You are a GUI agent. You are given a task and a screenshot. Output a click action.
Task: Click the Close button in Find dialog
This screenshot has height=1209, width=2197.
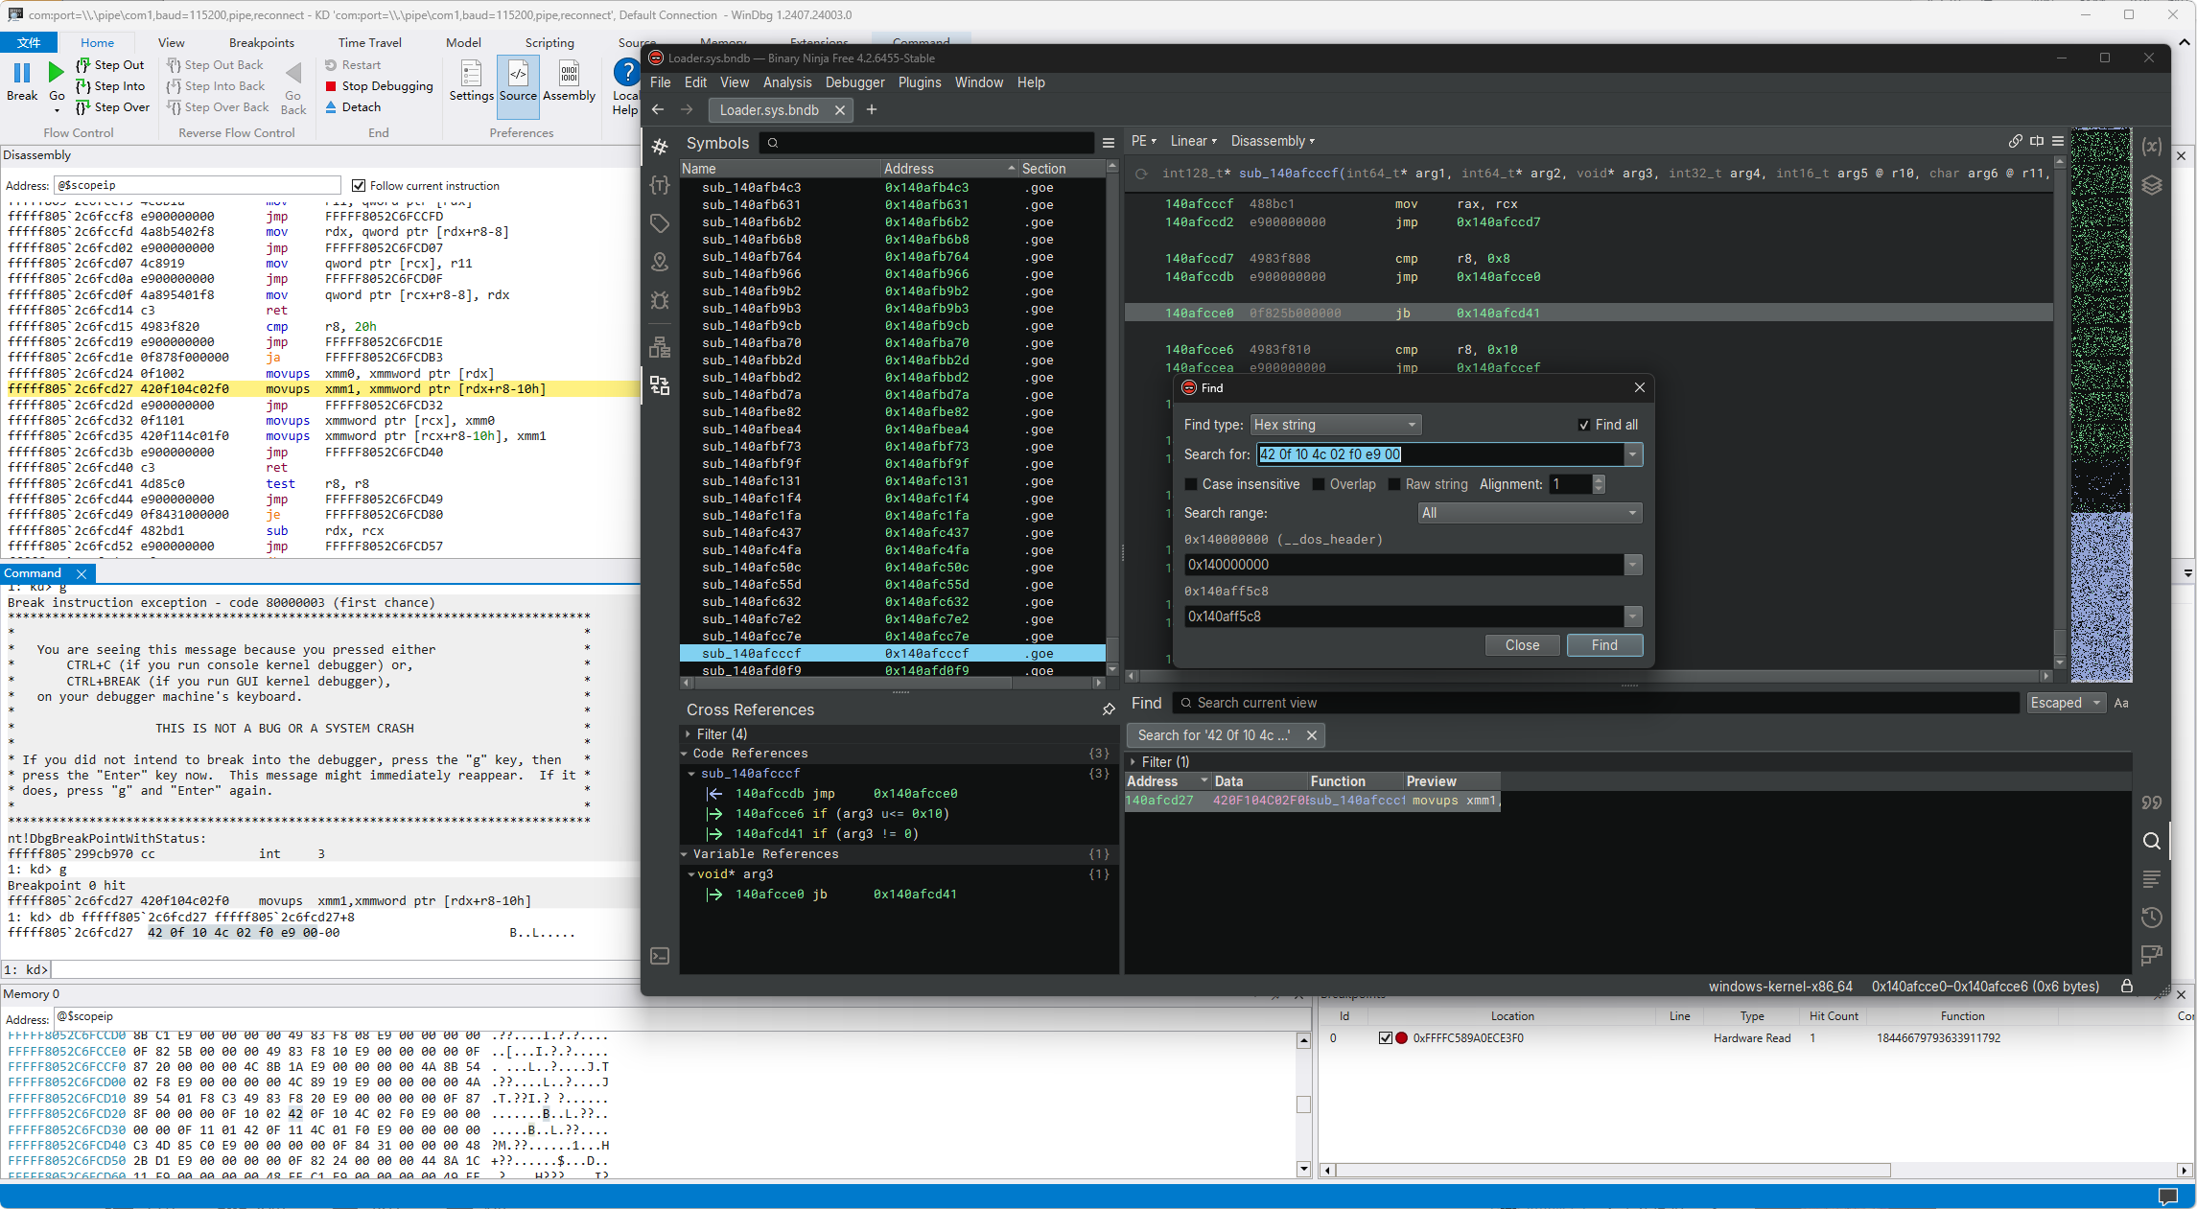click(1522, 645)
